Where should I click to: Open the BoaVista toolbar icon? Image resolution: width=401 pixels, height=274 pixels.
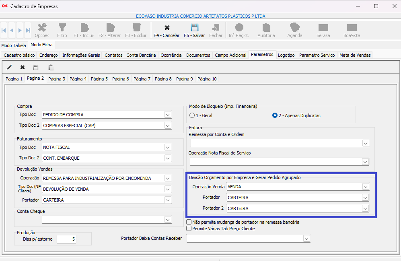pyautogui.click(x=352, y=28)
